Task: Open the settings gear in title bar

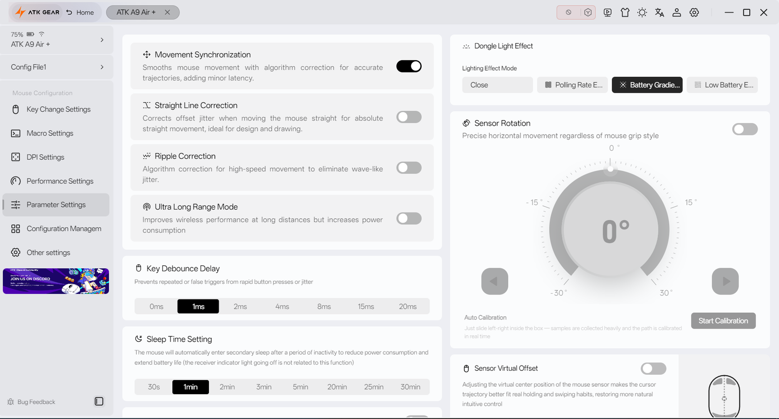Action: pos(694,13)
